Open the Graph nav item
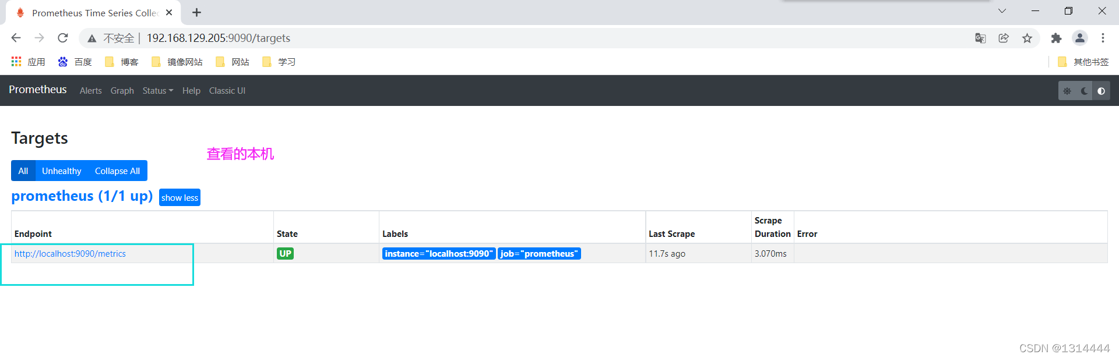Image resolution: width=1119 pixels, height=358 pixels. (122, 91)
